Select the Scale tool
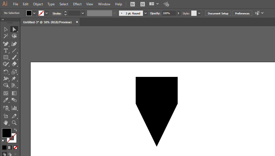This screenshot has width=275, height=156. (x=14, y=72)
